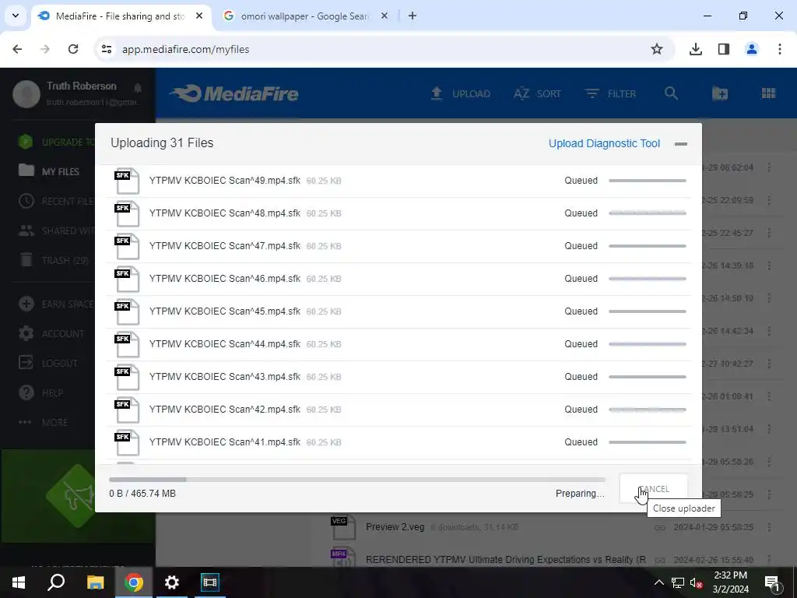
Task: Switch to grid view icon
Action: (x=768, y=93)
